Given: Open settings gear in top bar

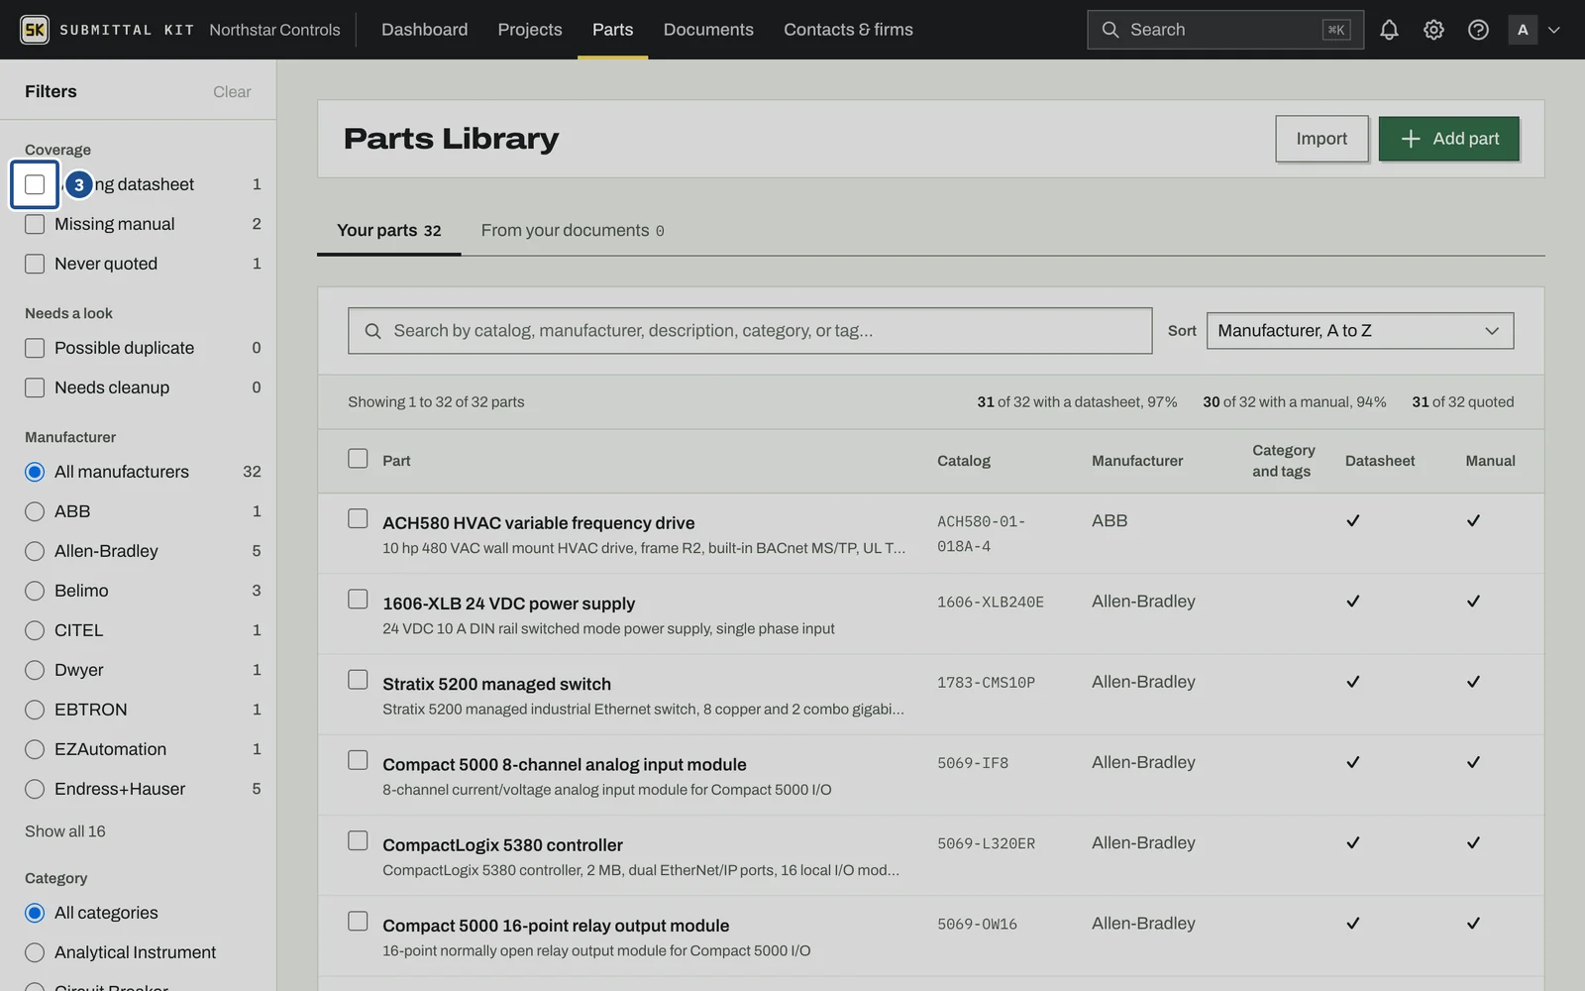Looking at the screenshot, I should [1433, 30].
